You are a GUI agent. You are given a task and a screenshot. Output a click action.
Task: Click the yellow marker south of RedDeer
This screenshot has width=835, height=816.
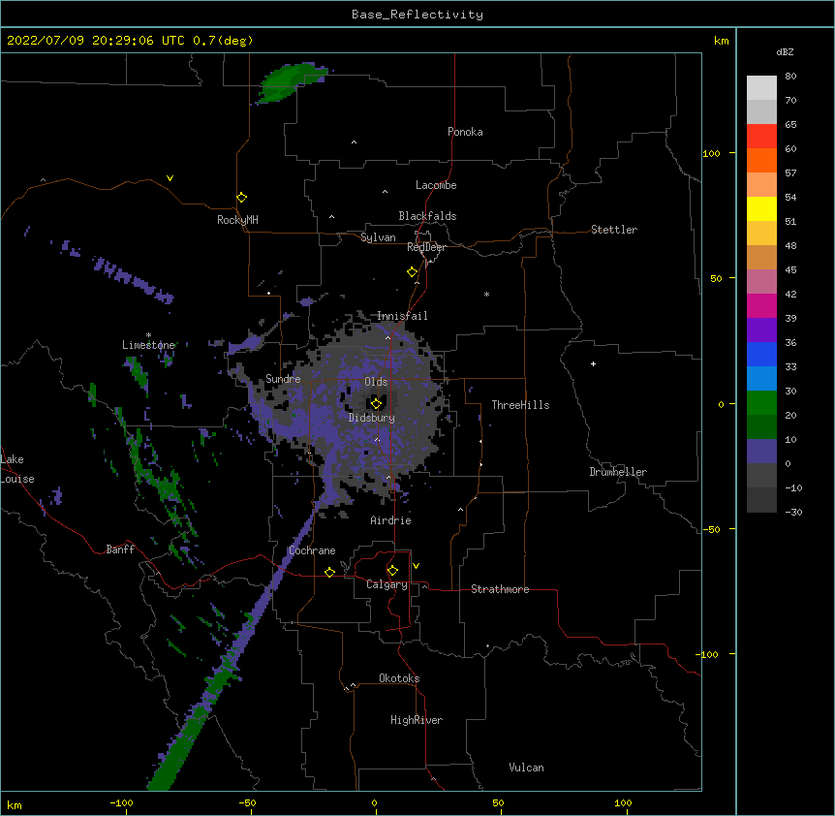413,272
